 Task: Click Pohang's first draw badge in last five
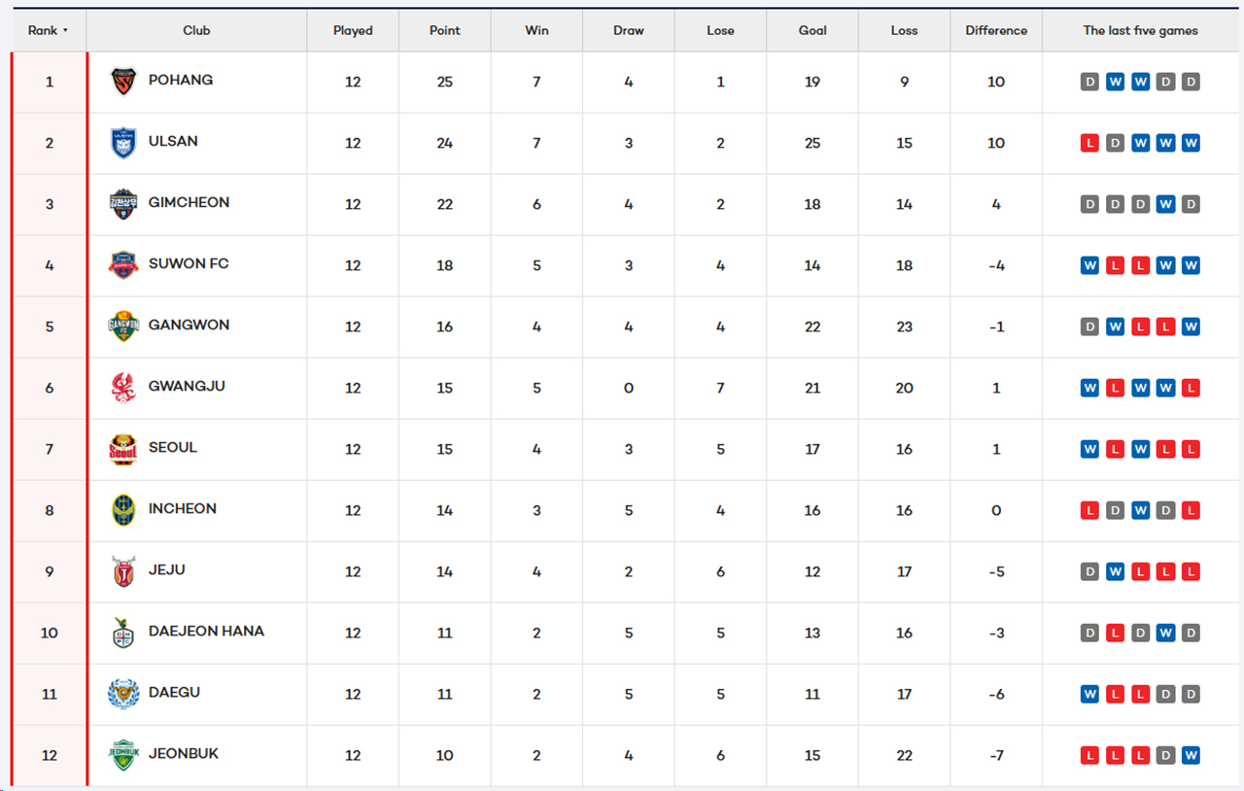1089,83
